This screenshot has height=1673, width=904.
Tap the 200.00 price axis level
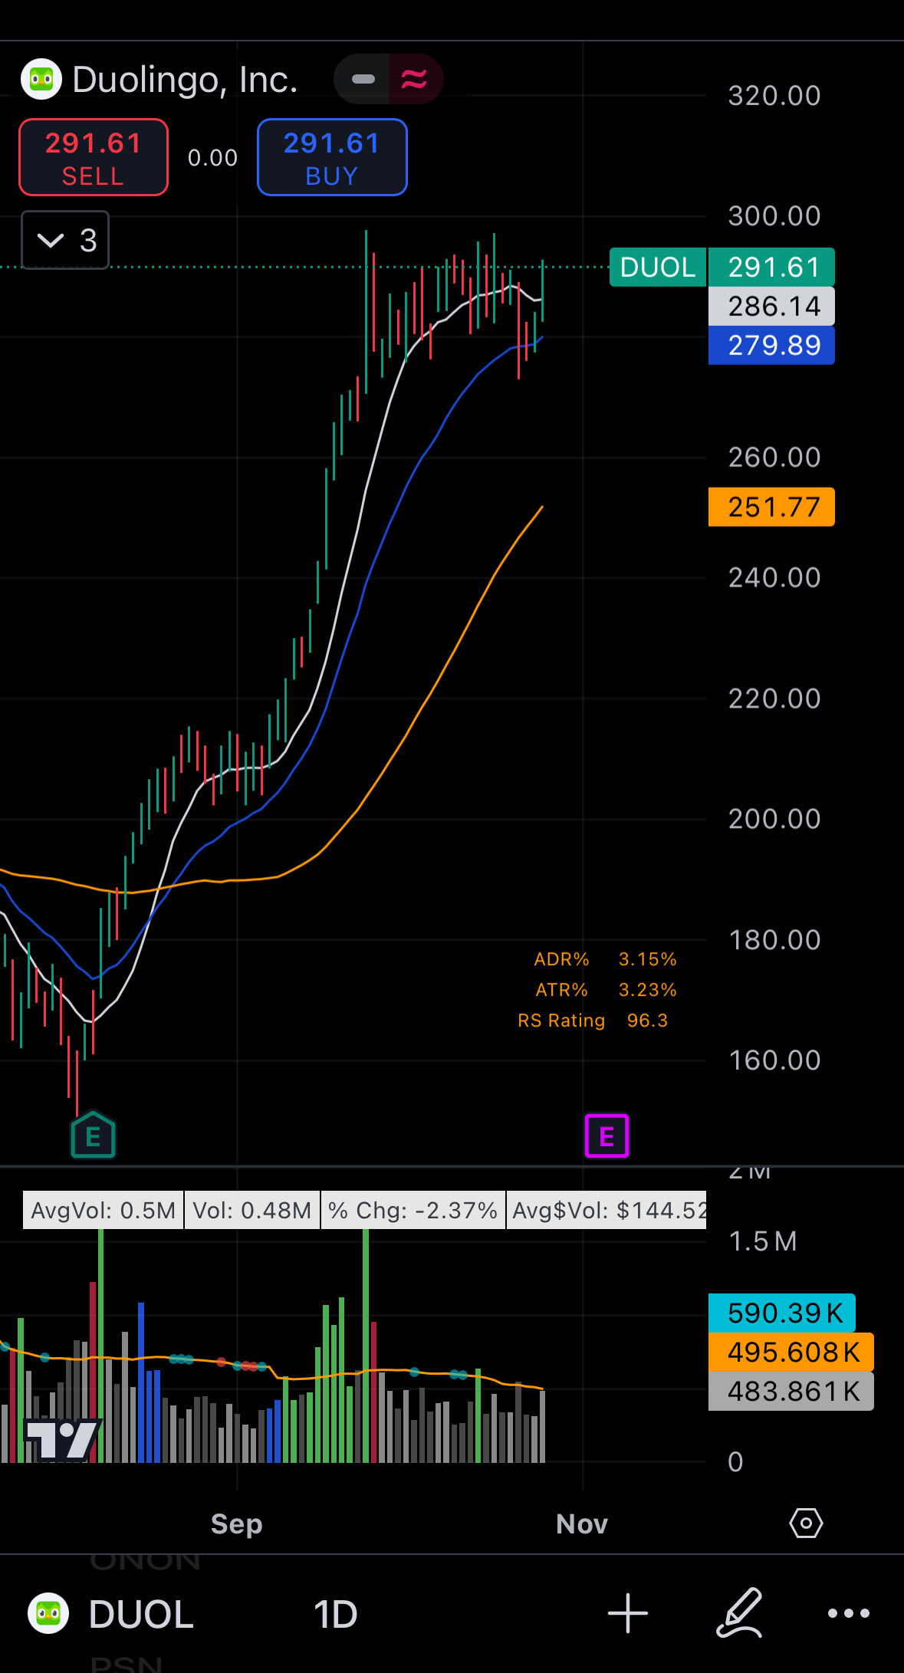[774, 819]
